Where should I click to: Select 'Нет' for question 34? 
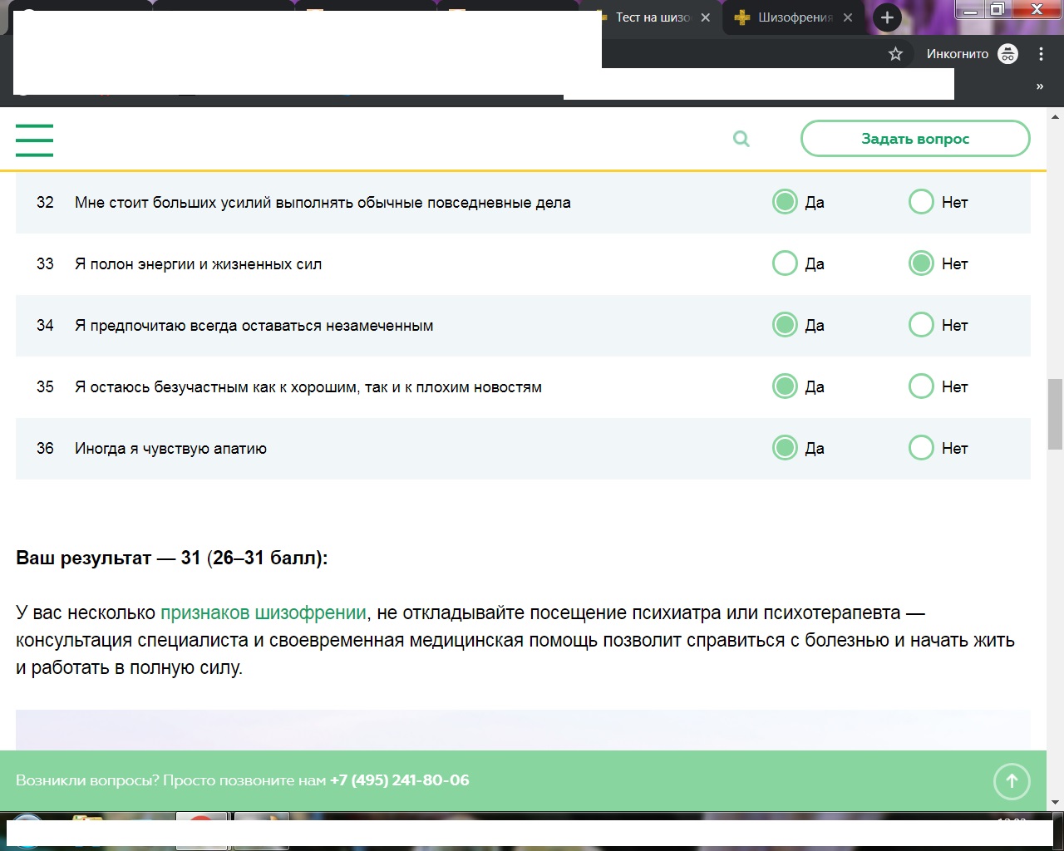pos(921,325)
